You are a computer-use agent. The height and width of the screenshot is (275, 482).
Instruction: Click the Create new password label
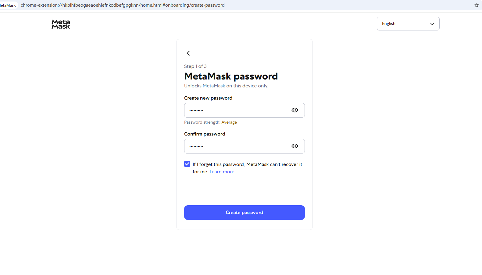pyautogui.click(x=208, y=98)
